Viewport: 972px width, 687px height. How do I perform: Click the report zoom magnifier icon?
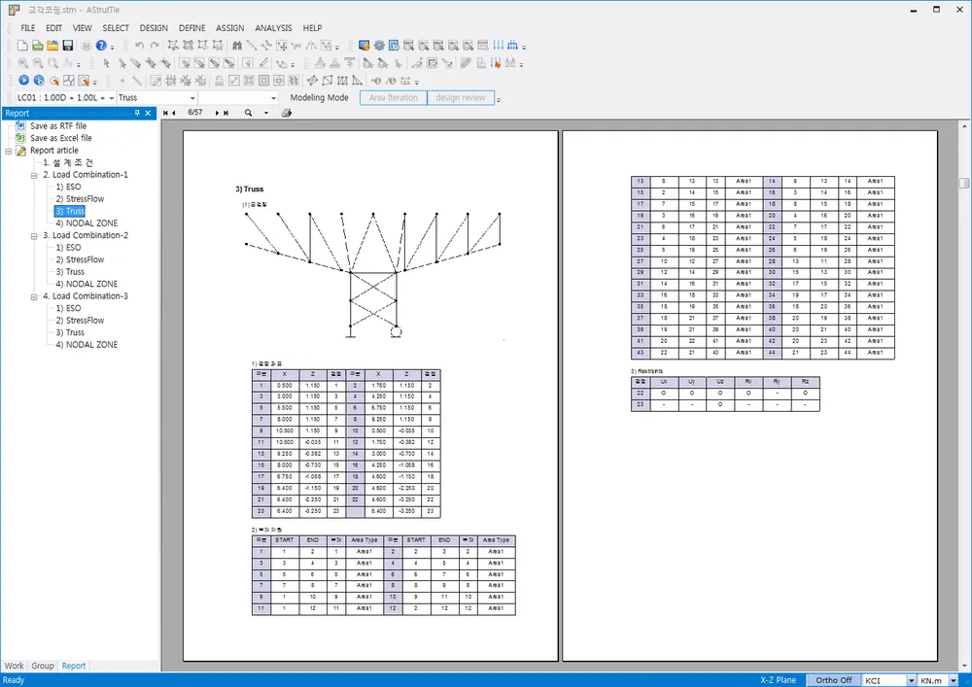[248, 113]
